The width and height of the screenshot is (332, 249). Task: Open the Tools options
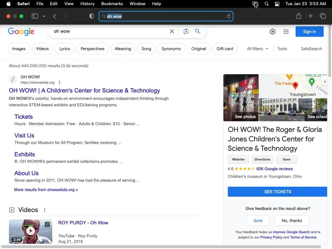(x=282, y=49)
